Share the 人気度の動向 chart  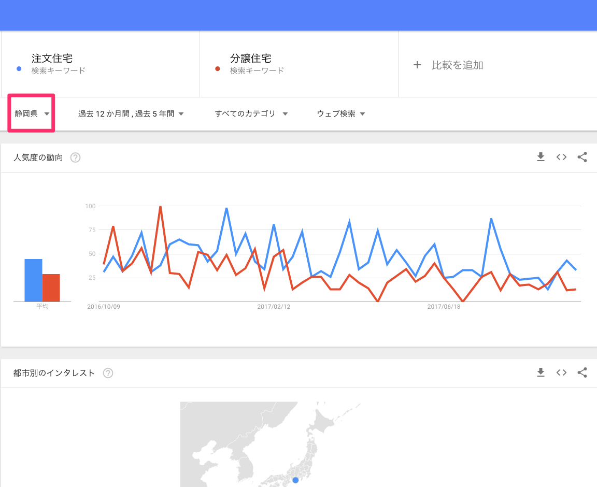[582, 157]
